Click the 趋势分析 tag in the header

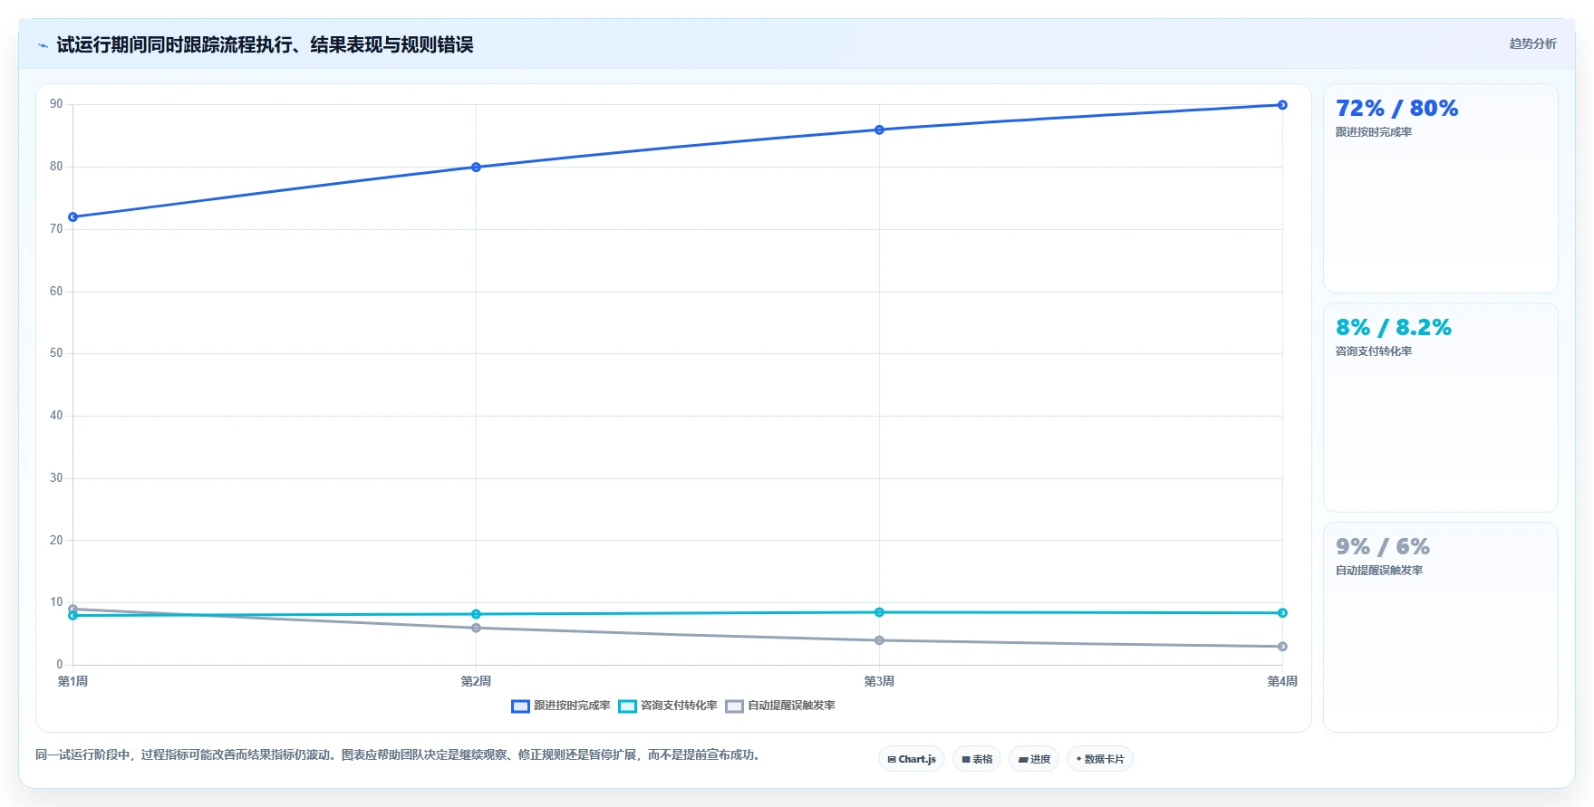coord(1532,43)
